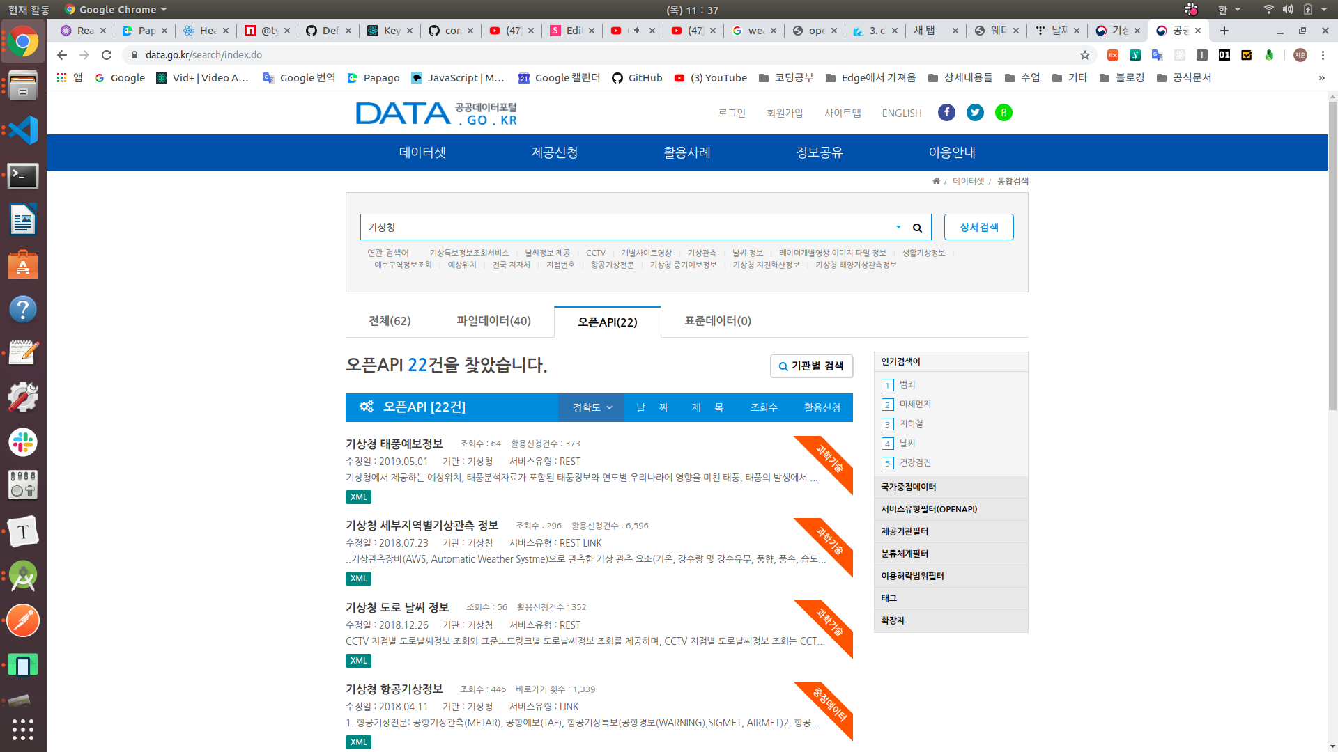Click the 기상청 search input field

624,227
